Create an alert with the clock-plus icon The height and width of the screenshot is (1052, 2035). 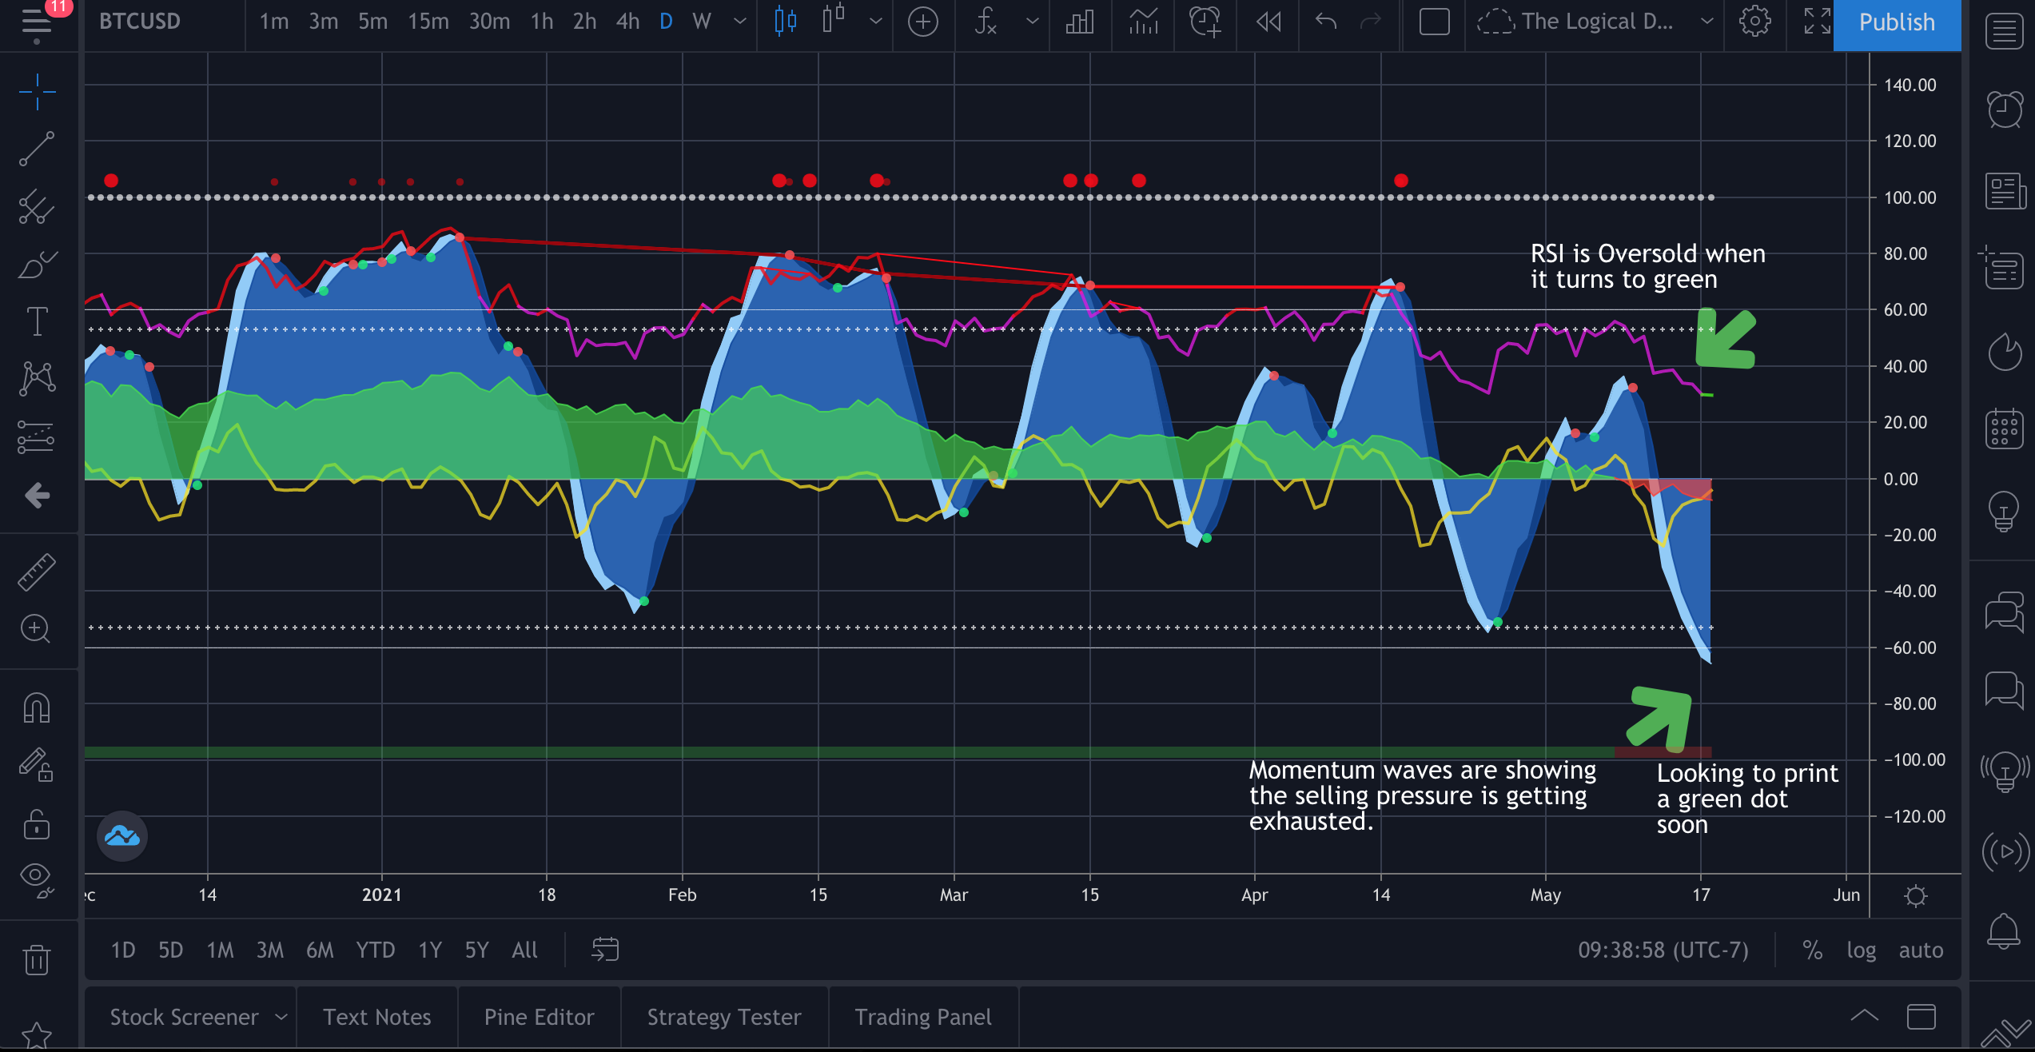[x=1205, y=22]
